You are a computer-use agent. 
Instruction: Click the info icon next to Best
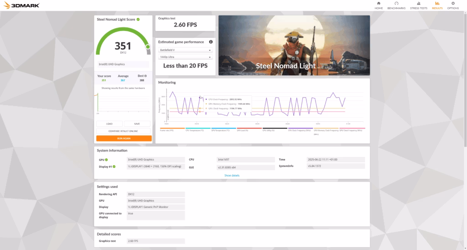click(x=147, y=76)
